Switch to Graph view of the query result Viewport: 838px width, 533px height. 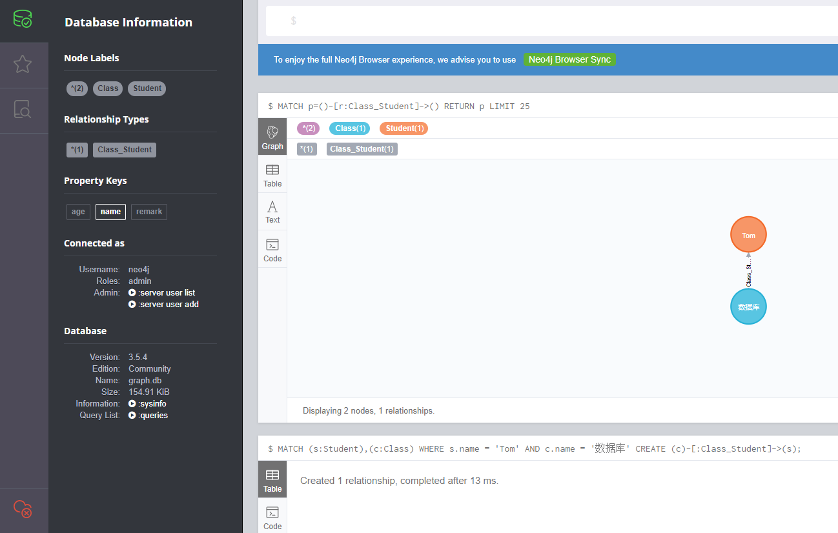coord(272,136)
